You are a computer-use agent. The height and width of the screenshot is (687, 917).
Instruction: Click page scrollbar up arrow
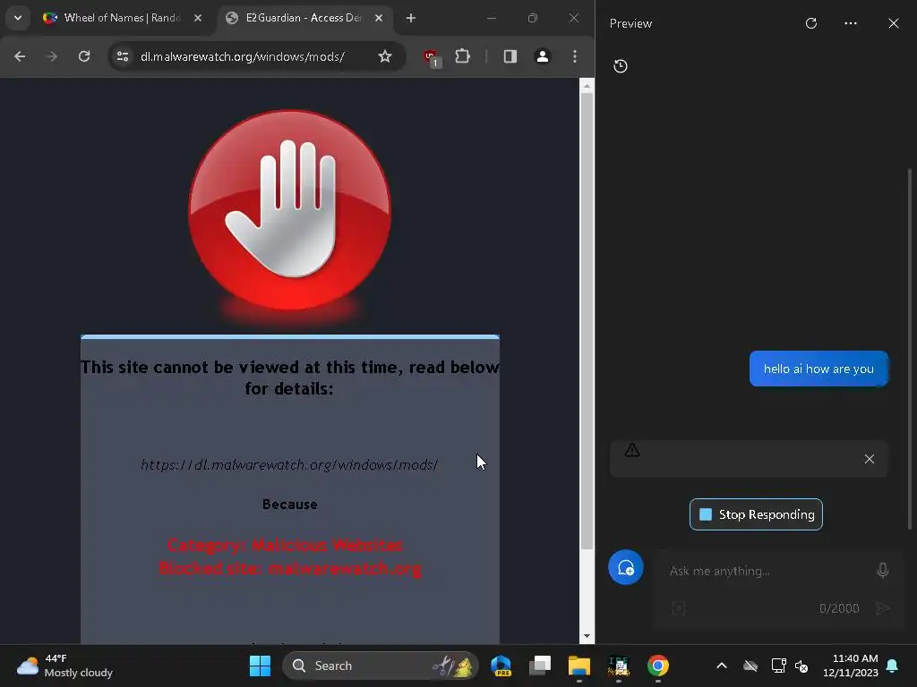click(x=587, y=87)
